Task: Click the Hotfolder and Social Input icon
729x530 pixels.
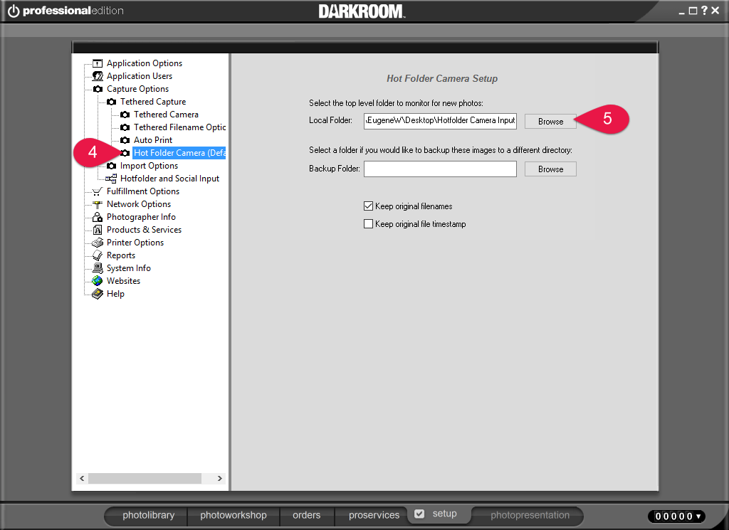Action: [x=111, y=179]
